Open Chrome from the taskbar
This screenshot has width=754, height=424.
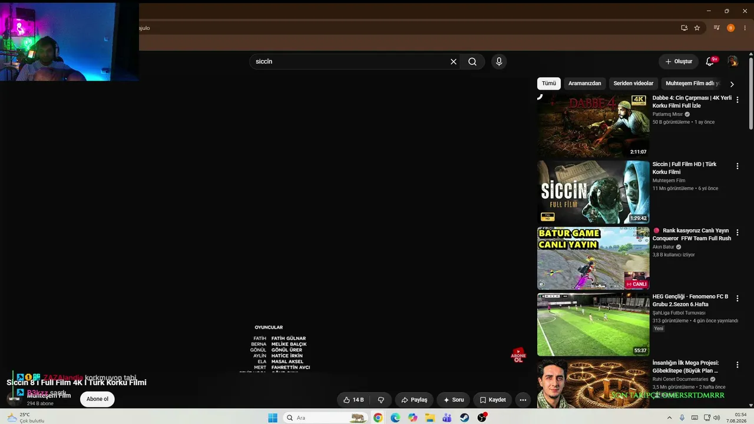click(x=378, y=418)
